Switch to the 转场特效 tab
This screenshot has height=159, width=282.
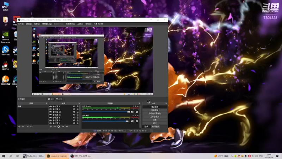tap(155, 126)
